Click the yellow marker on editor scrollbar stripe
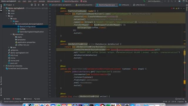Viewport: 188px width, 106px height. [184, 53]
